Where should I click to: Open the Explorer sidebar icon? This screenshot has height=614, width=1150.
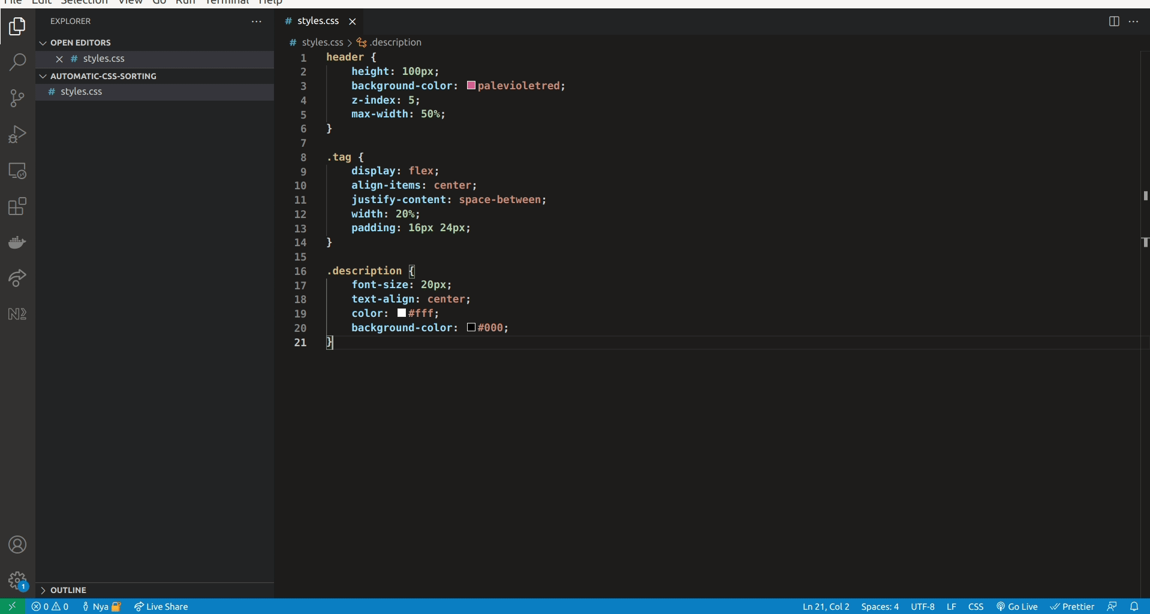17,26
